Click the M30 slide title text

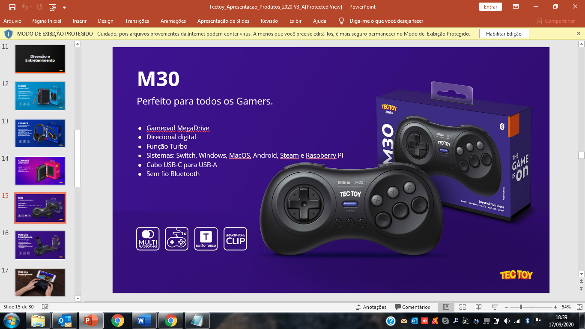click(x=158, y=79)
